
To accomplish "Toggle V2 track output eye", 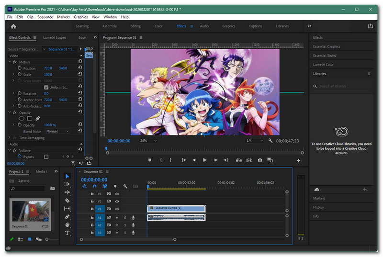I will coord(117,201).
